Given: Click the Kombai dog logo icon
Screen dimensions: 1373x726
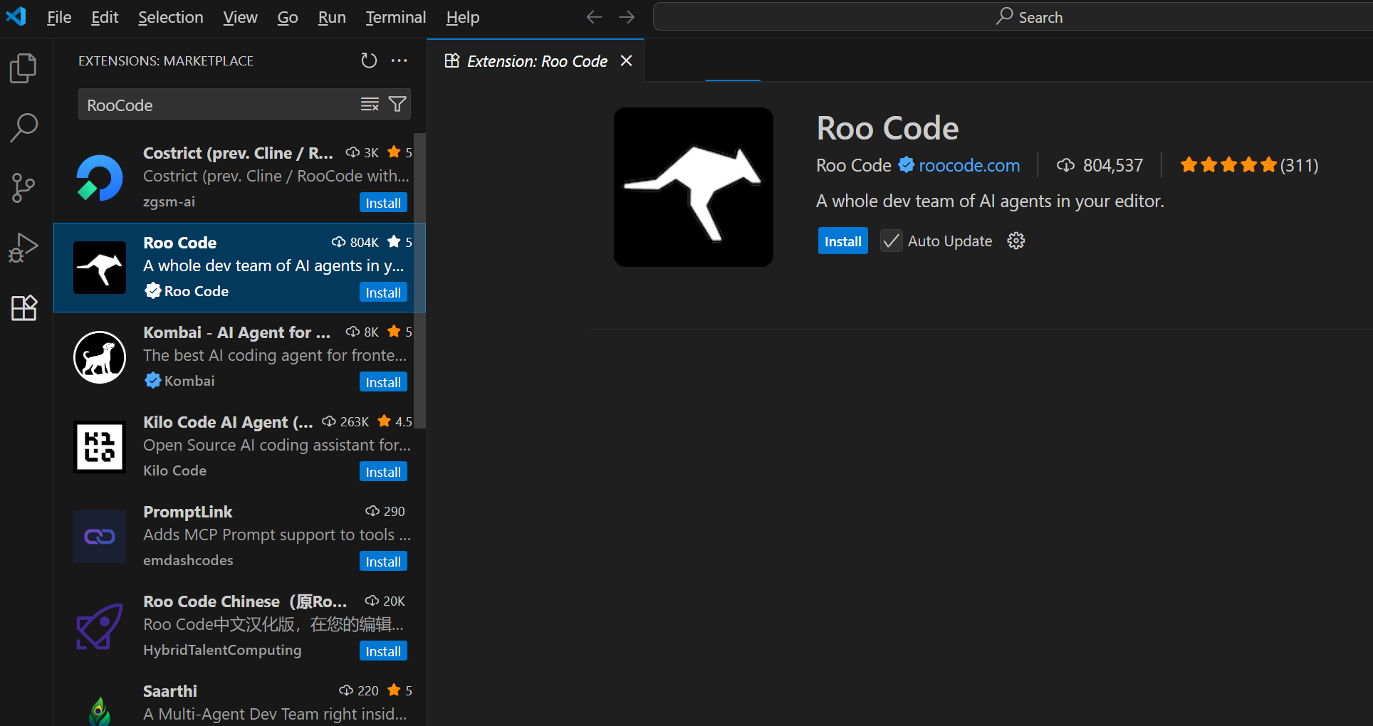Looking at the screenshot, I should 100,357.
